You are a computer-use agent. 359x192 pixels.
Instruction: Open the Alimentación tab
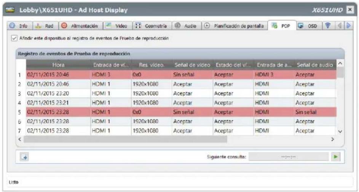tap(81, 26)
